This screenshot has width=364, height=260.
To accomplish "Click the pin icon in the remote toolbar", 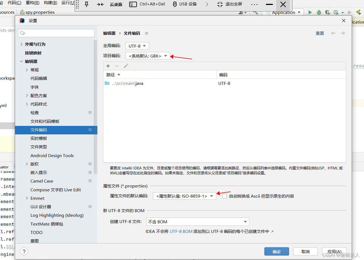I will point(87,4).
